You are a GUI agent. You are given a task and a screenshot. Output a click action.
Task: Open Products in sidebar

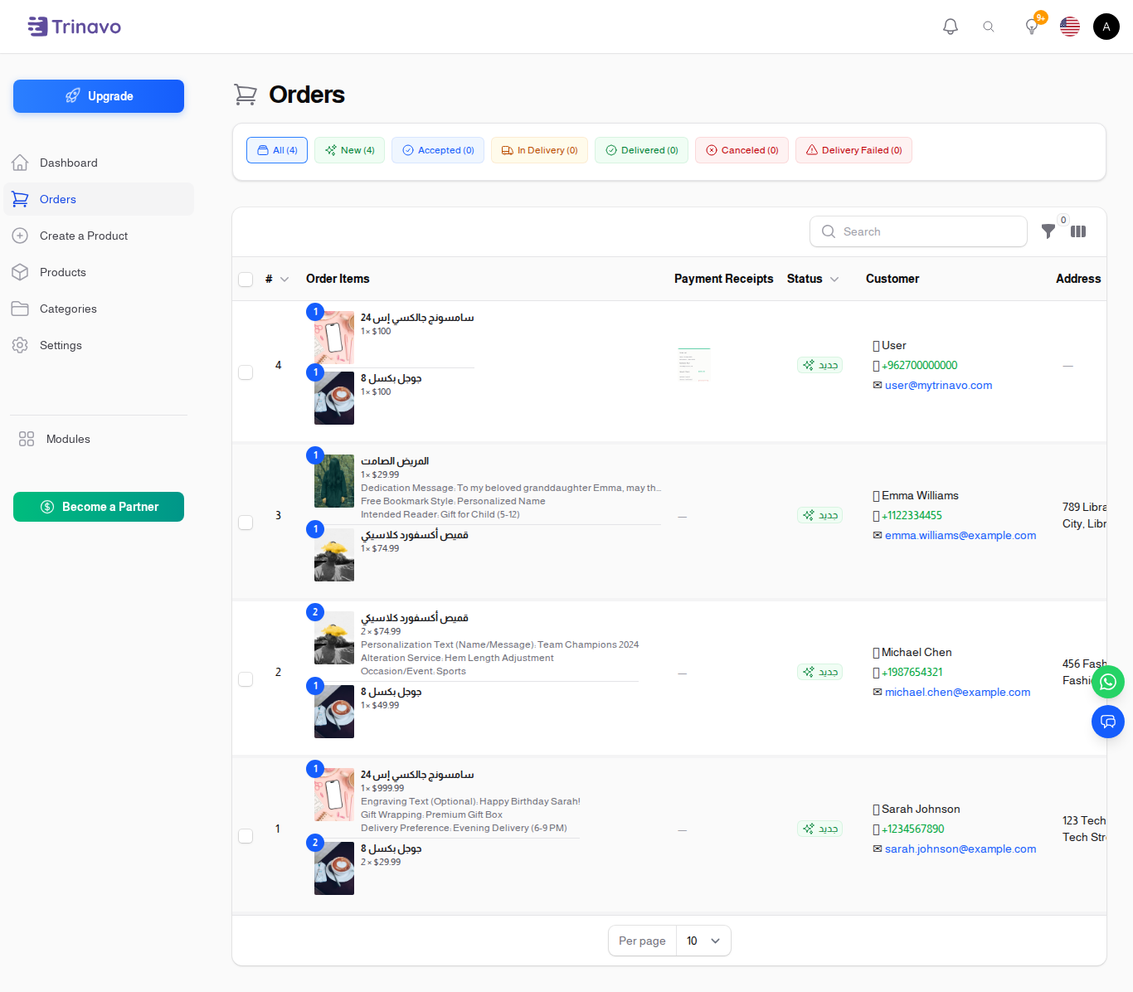[99, 272]
